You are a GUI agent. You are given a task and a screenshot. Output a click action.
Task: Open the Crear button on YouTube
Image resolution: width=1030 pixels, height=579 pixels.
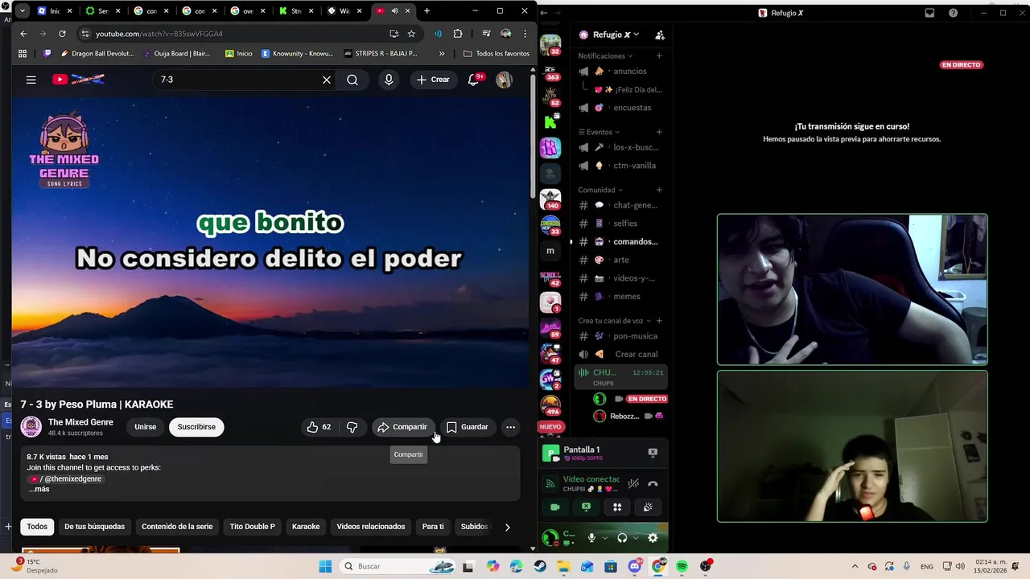coord(433,80)
